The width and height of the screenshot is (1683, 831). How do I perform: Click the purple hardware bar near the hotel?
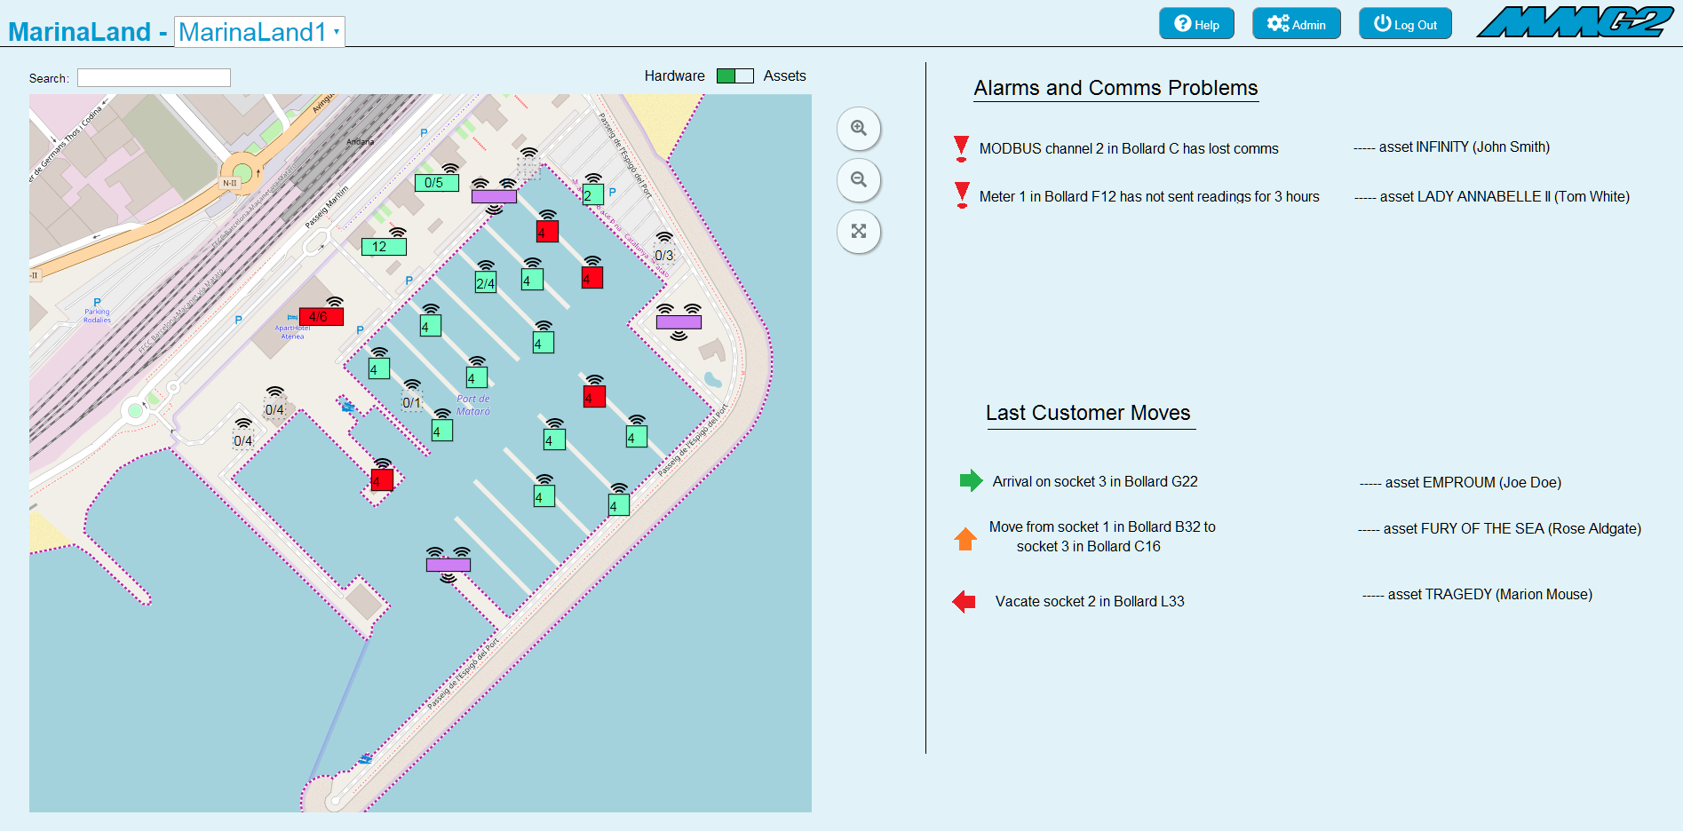(494, 196)
